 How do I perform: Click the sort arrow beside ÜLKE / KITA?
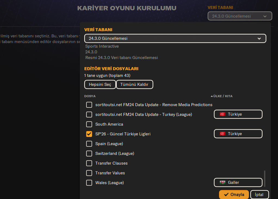[212, 96]
